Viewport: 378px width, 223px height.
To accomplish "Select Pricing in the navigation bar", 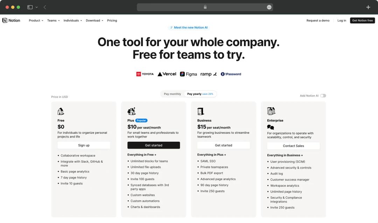I will 112,20.
